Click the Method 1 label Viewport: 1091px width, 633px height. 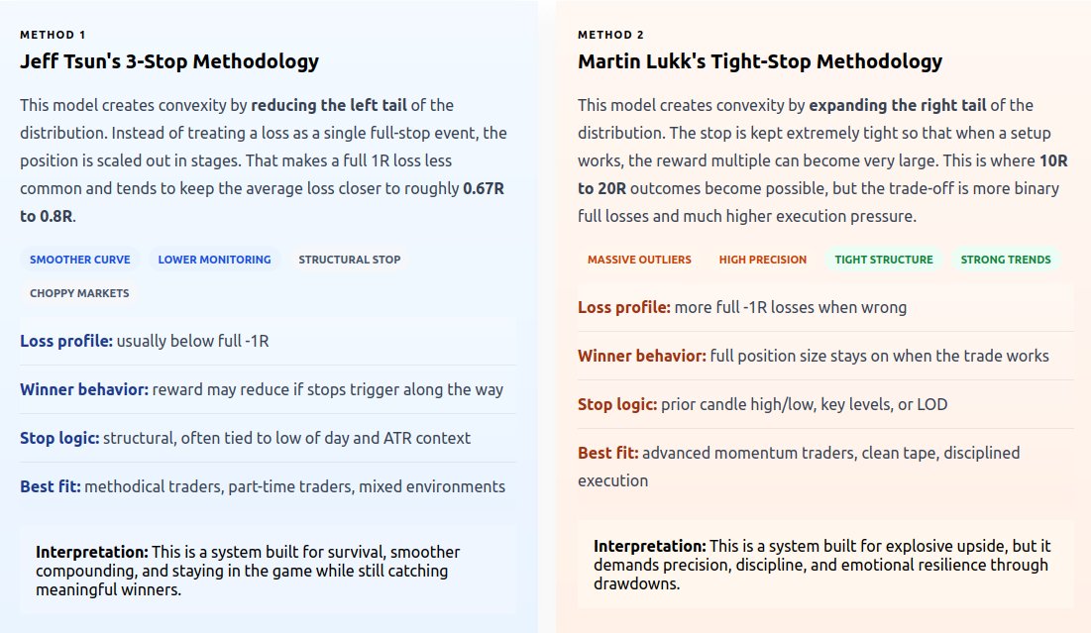pos(53,35)
